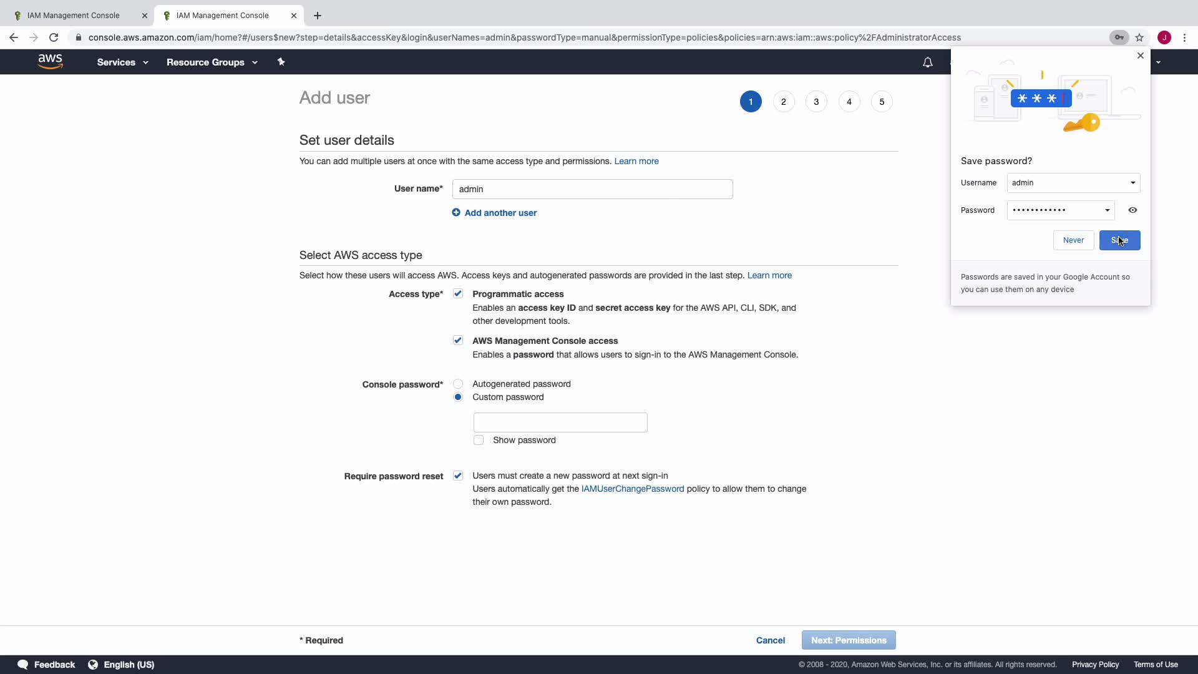Open the IAMUserChangePassword policy link
The width and height of the screenshot is (1198, 674).
coord(632,489)
